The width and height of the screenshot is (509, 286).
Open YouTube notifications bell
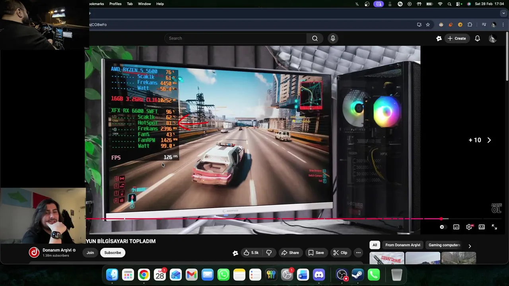478,39
